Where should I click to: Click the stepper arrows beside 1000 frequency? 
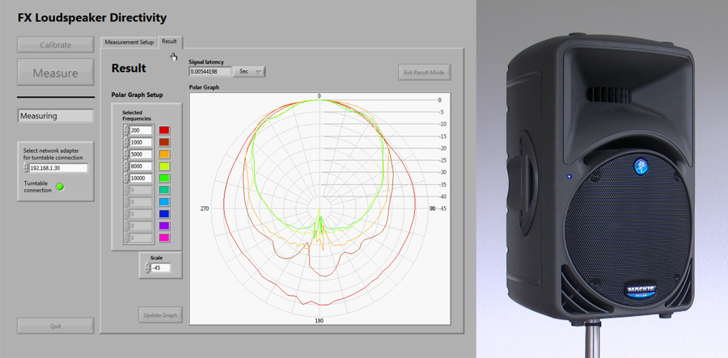click(125, 142)
